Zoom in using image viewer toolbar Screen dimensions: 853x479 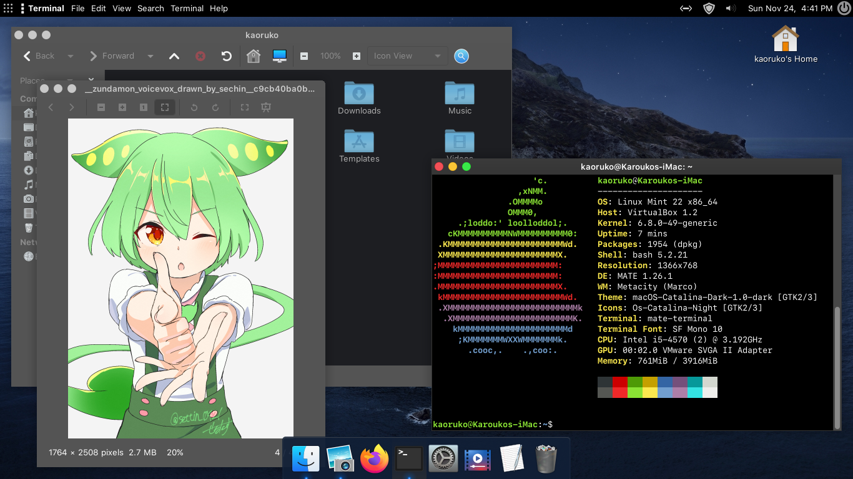(x=122, y=107)
